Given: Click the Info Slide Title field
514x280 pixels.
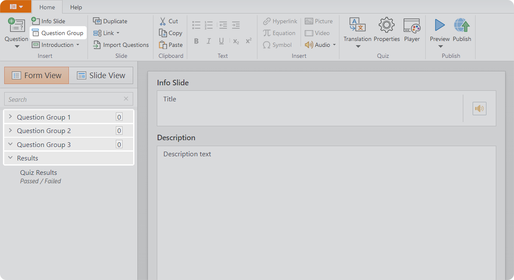Looking at the screenshot, I should pos(309,108).
